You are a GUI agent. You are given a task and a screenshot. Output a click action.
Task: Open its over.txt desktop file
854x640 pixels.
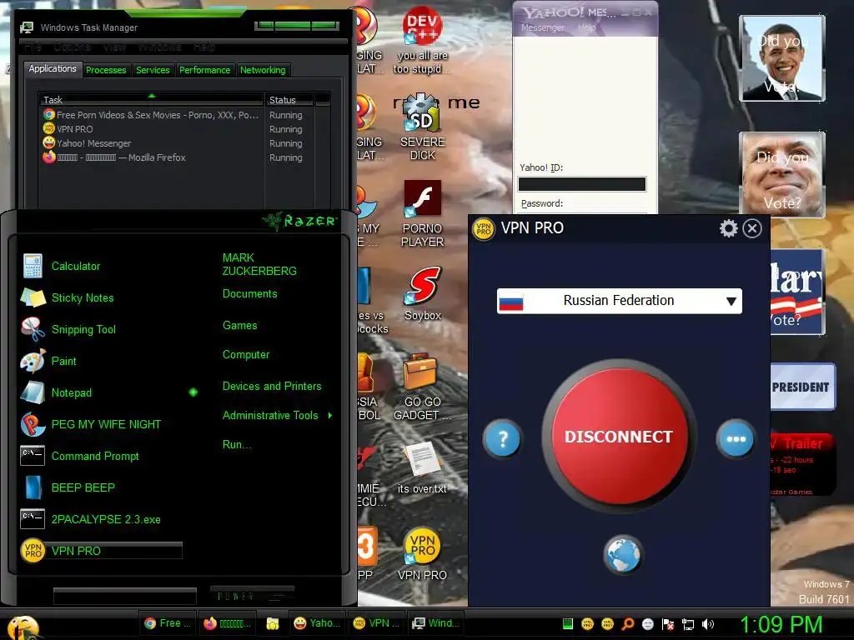422,468
